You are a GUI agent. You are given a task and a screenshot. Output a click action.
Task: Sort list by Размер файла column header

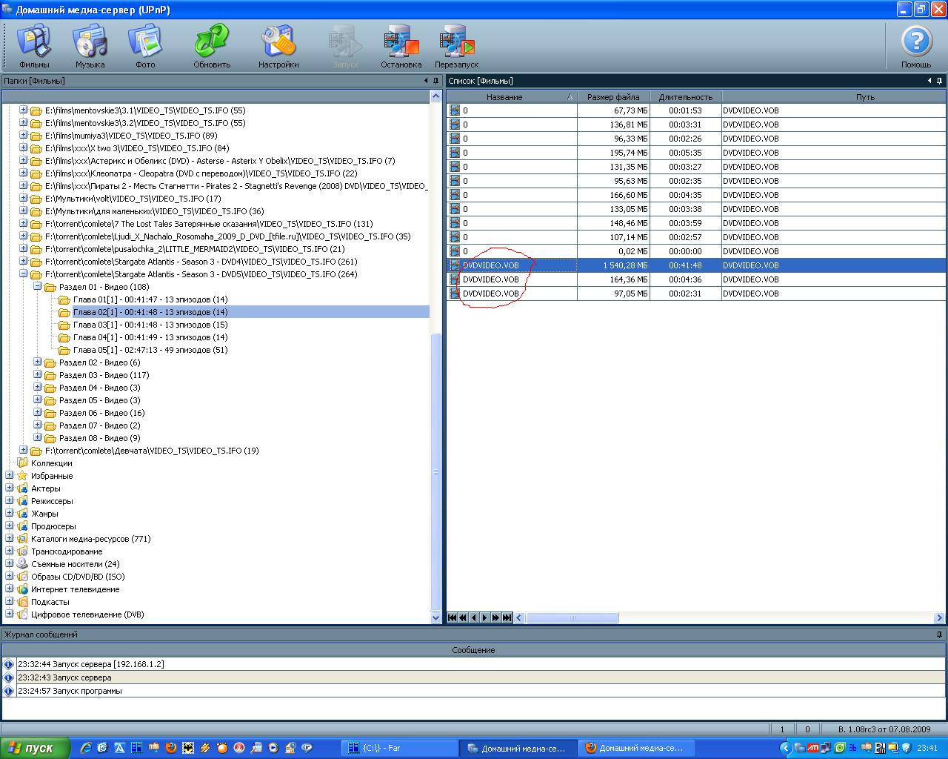tap(612, 97)
